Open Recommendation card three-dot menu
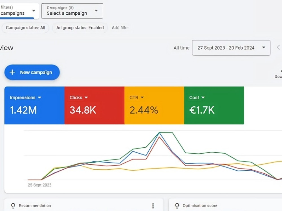The image size is (282, 211). [x=153, y=206]
